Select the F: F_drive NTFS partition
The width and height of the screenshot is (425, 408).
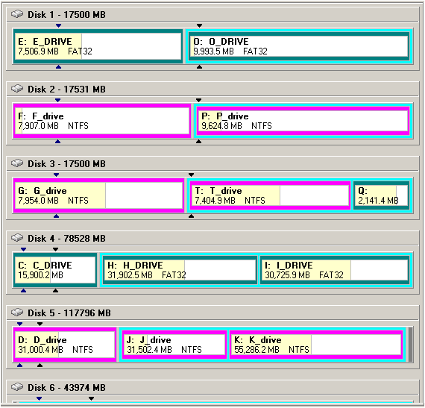[102, 121]
